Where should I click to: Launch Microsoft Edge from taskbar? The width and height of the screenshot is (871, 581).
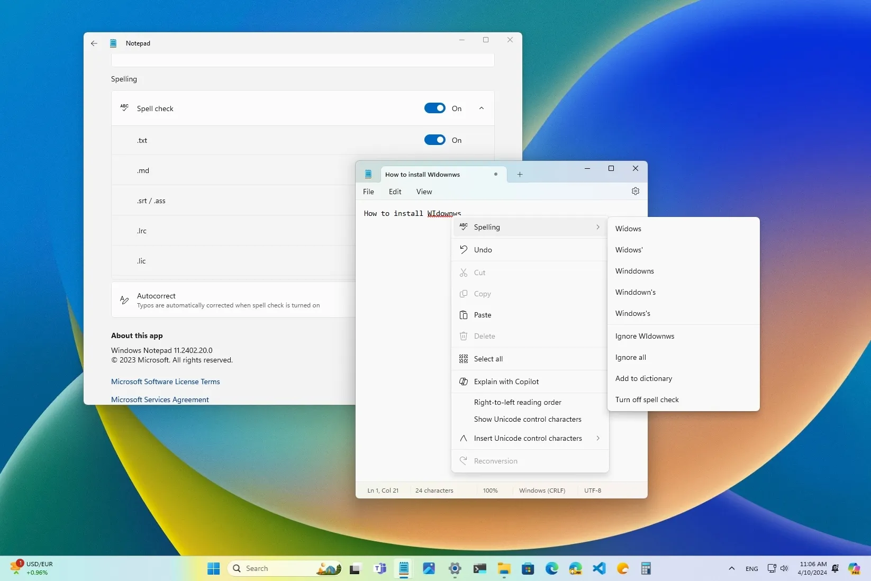(552, 569)
